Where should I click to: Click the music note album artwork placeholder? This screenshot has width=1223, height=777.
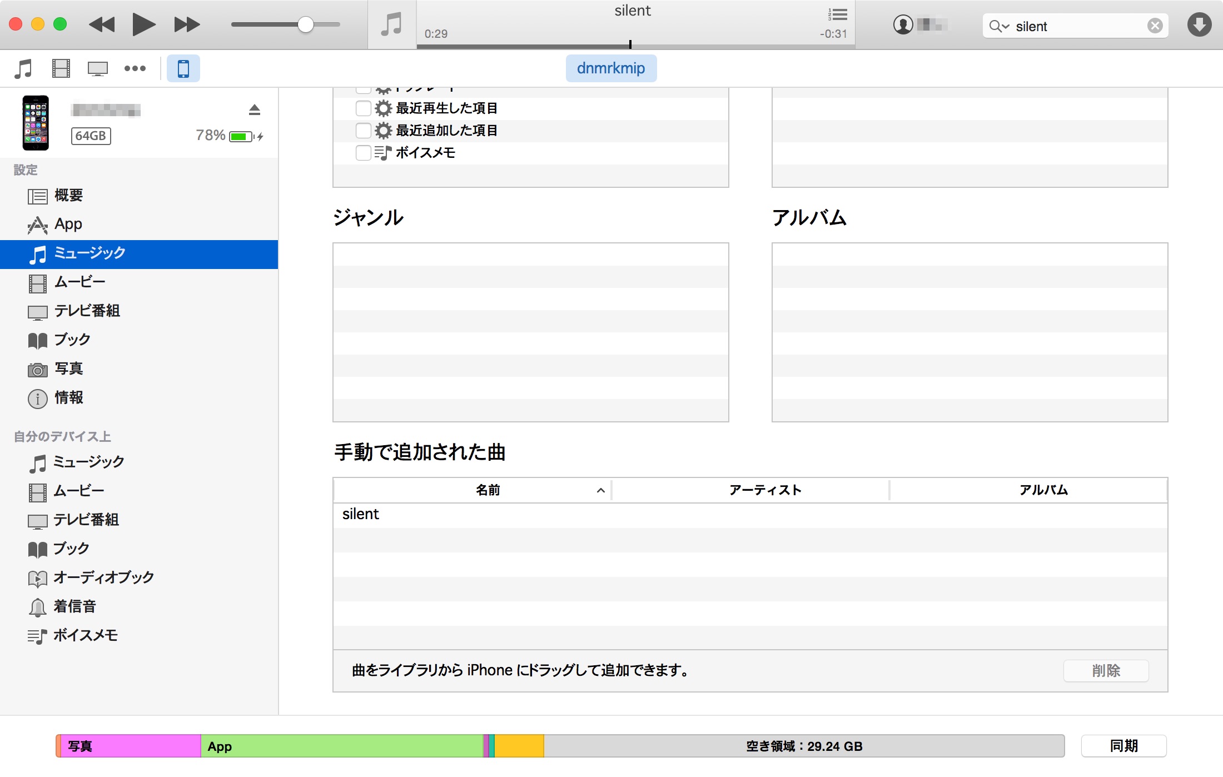coord(392,24)
